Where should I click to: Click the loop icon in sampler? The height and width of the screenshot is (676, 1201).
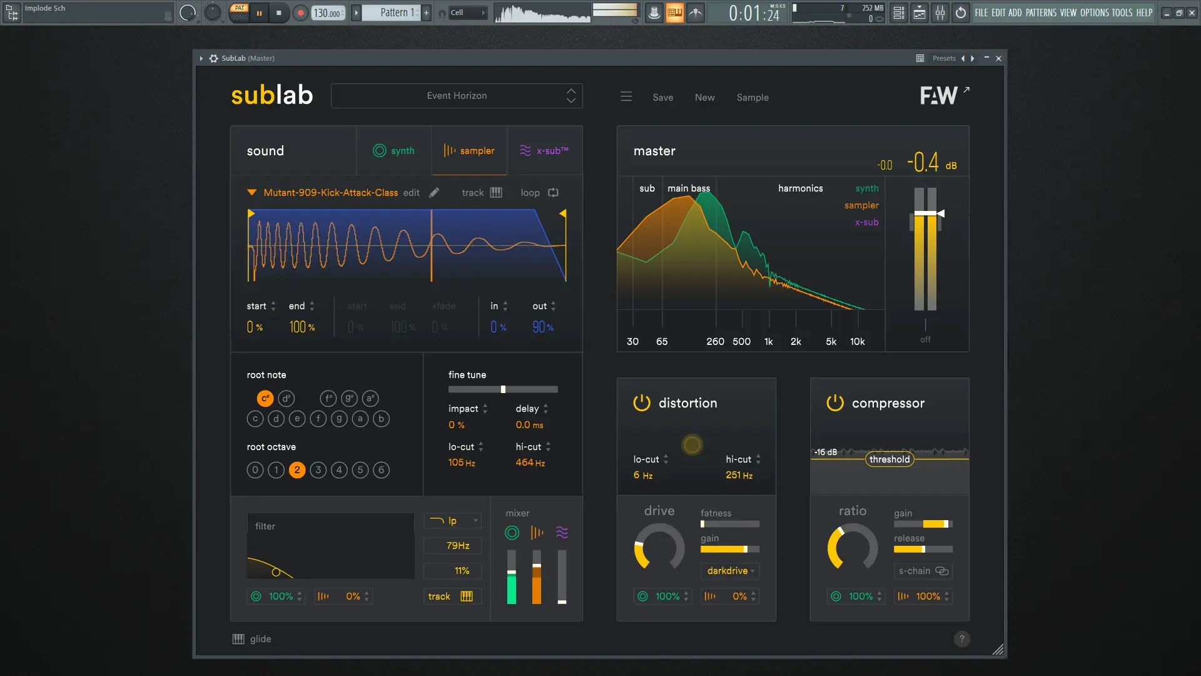coord(553,193)
